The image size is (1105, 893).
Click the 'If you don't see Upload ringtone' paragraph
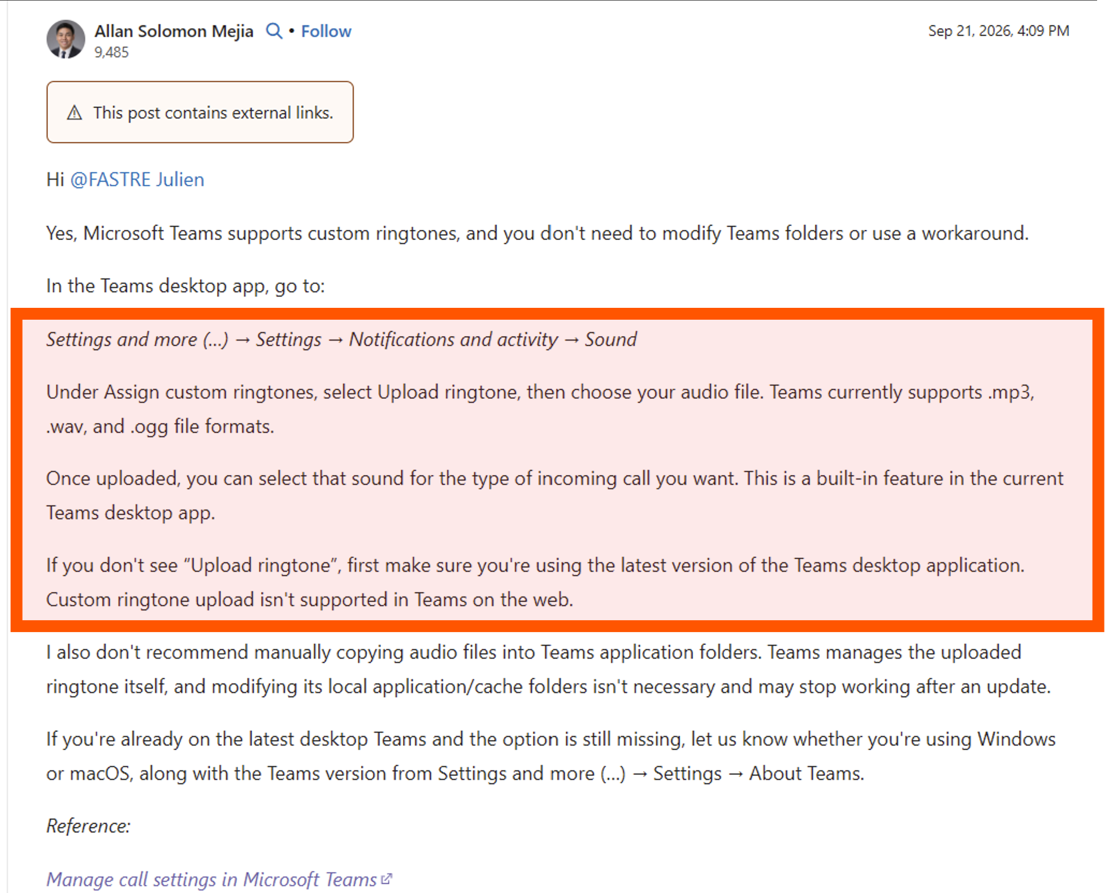point(535,582)
